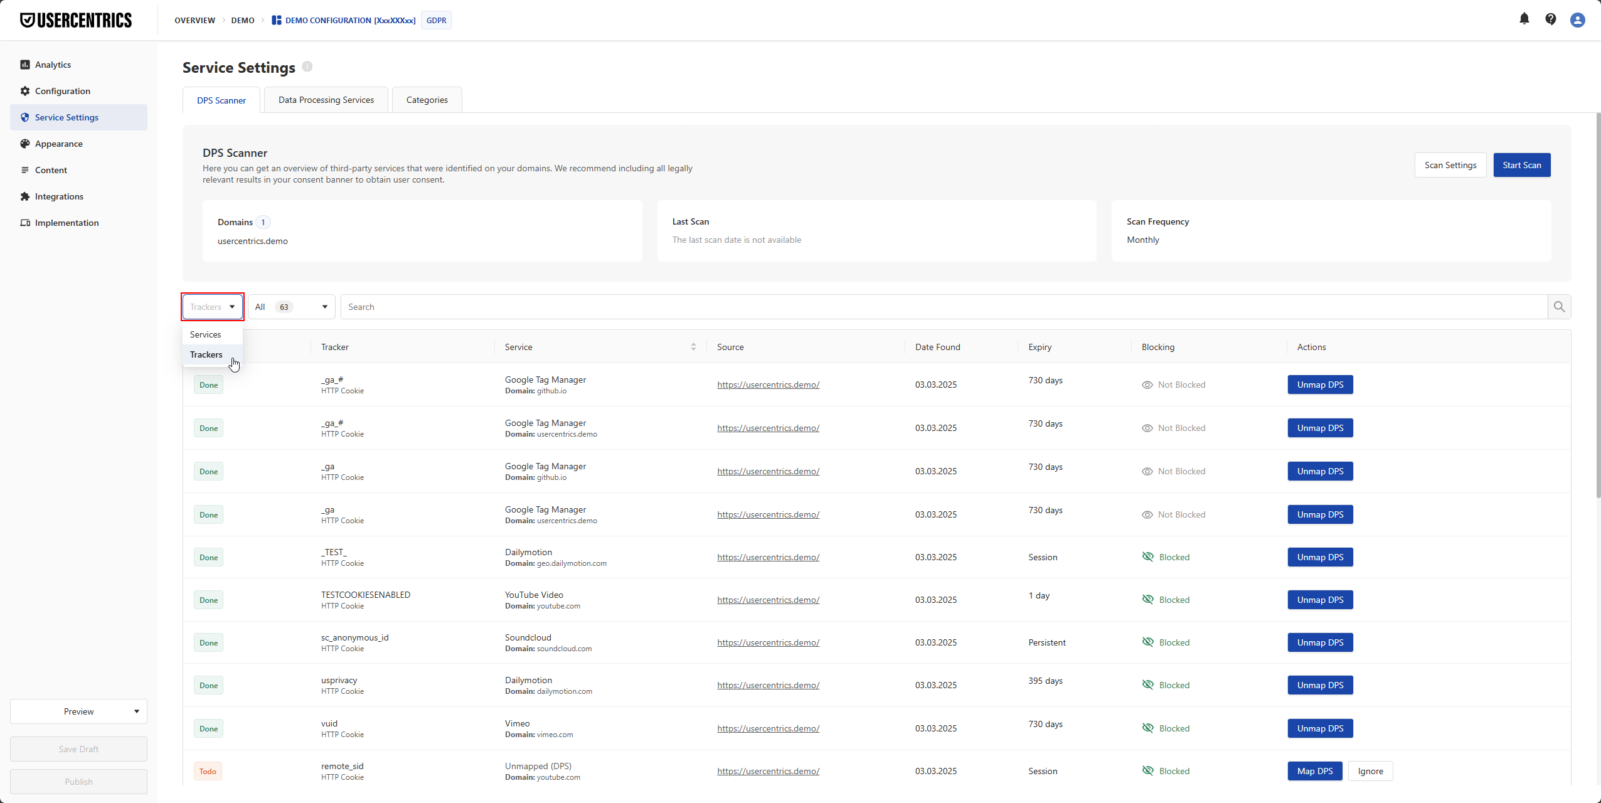Open the Trackers view dropdown

tap(213, 307)
